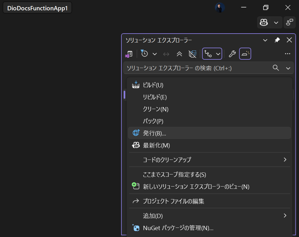Toggle Show All Files icon
299x237 pixels.
pyautogui.click(x=193, y=54)
